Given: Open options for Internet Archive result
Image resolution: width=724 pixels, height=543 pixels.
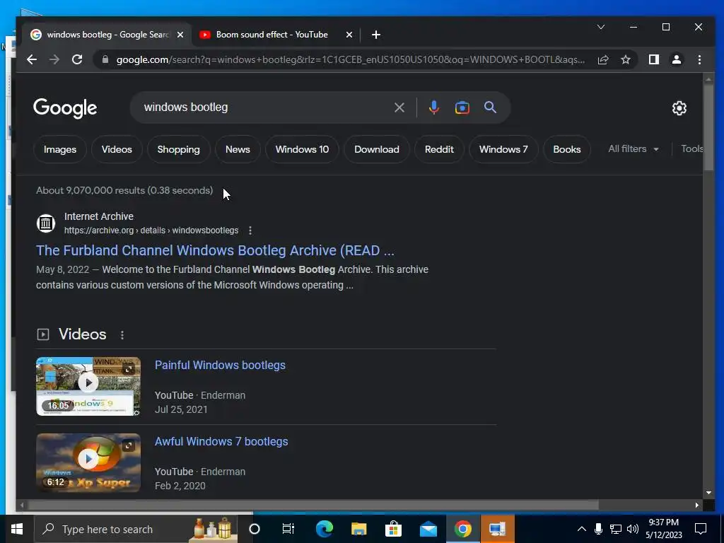Looking at the screenshot, I should click(250, 230).
